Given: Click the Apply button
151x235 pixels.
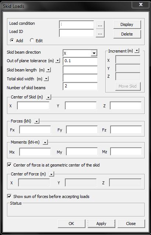Looking at the screenshot, I should click(101, 224).
